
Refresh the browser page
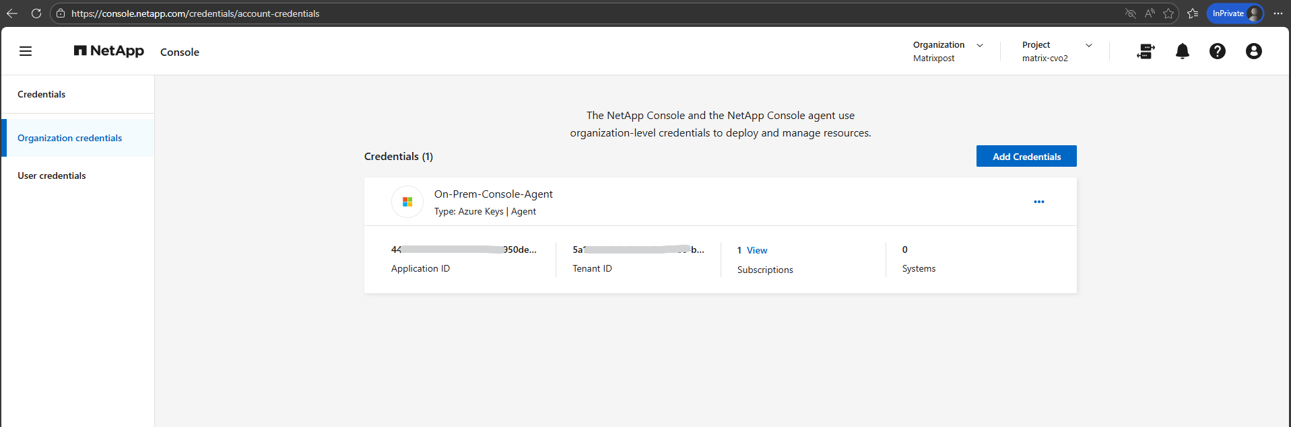(36, 13)
